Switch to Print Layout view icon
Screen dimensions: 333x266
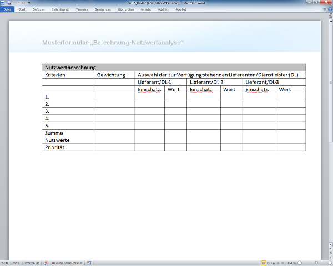[x=264, y=263]
